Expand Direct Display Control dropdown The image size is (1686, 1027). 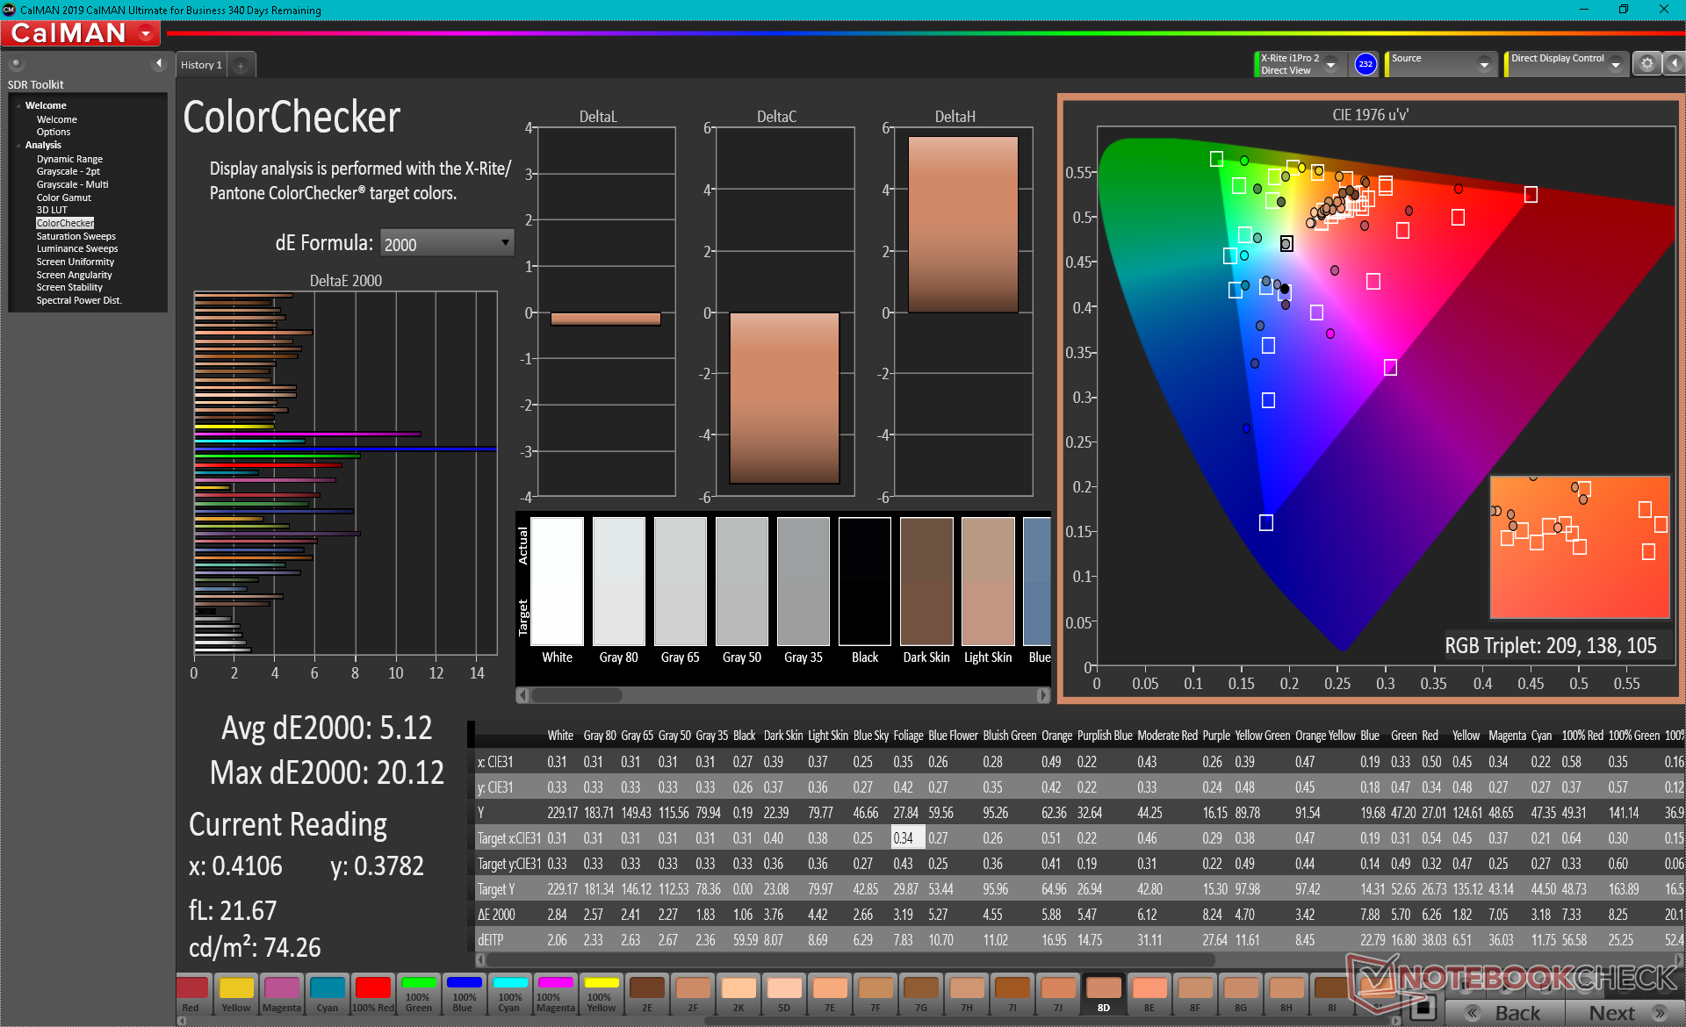(1615, 64)
